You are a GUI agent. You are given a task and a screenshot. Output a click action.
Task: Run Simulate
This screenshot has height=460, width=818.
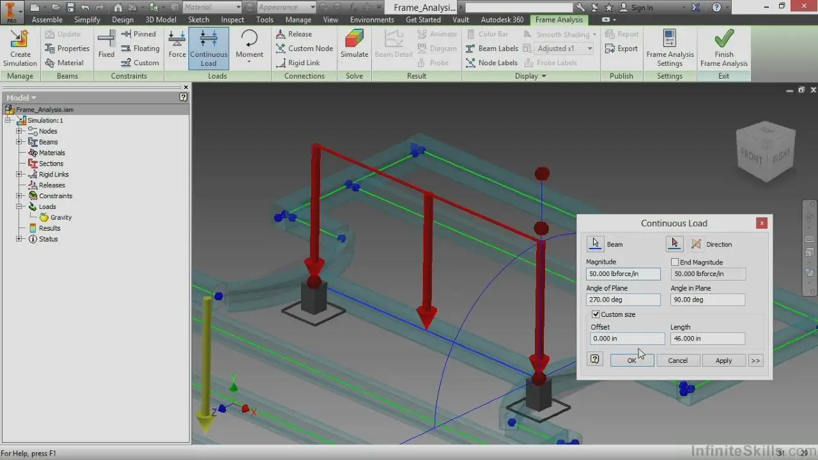354,43
